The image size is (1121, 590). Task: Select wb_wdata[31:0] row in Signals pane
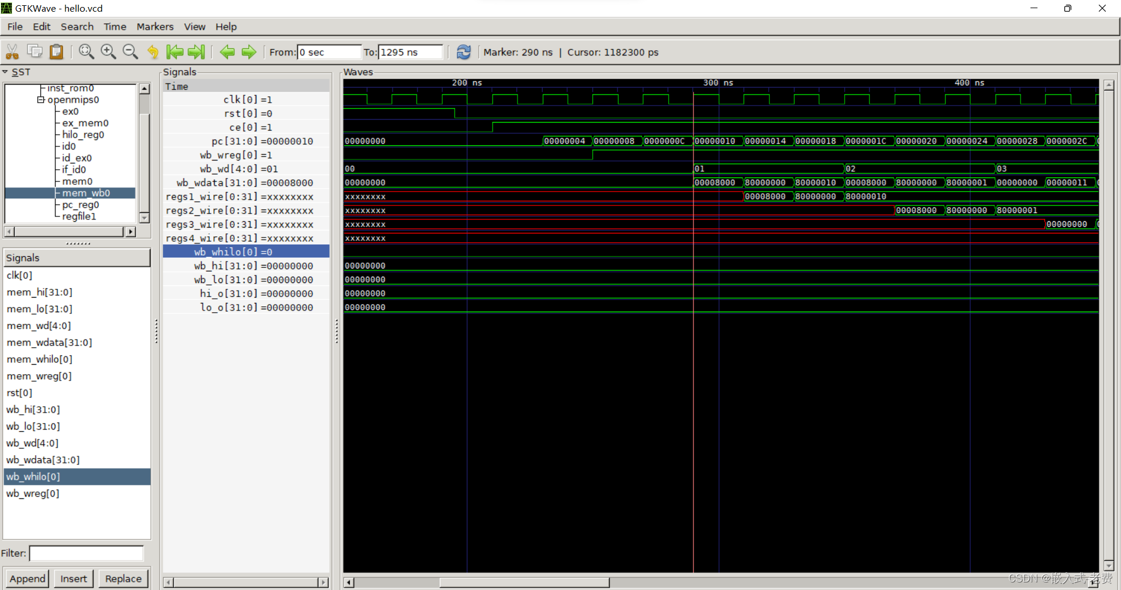click(246, 183)
